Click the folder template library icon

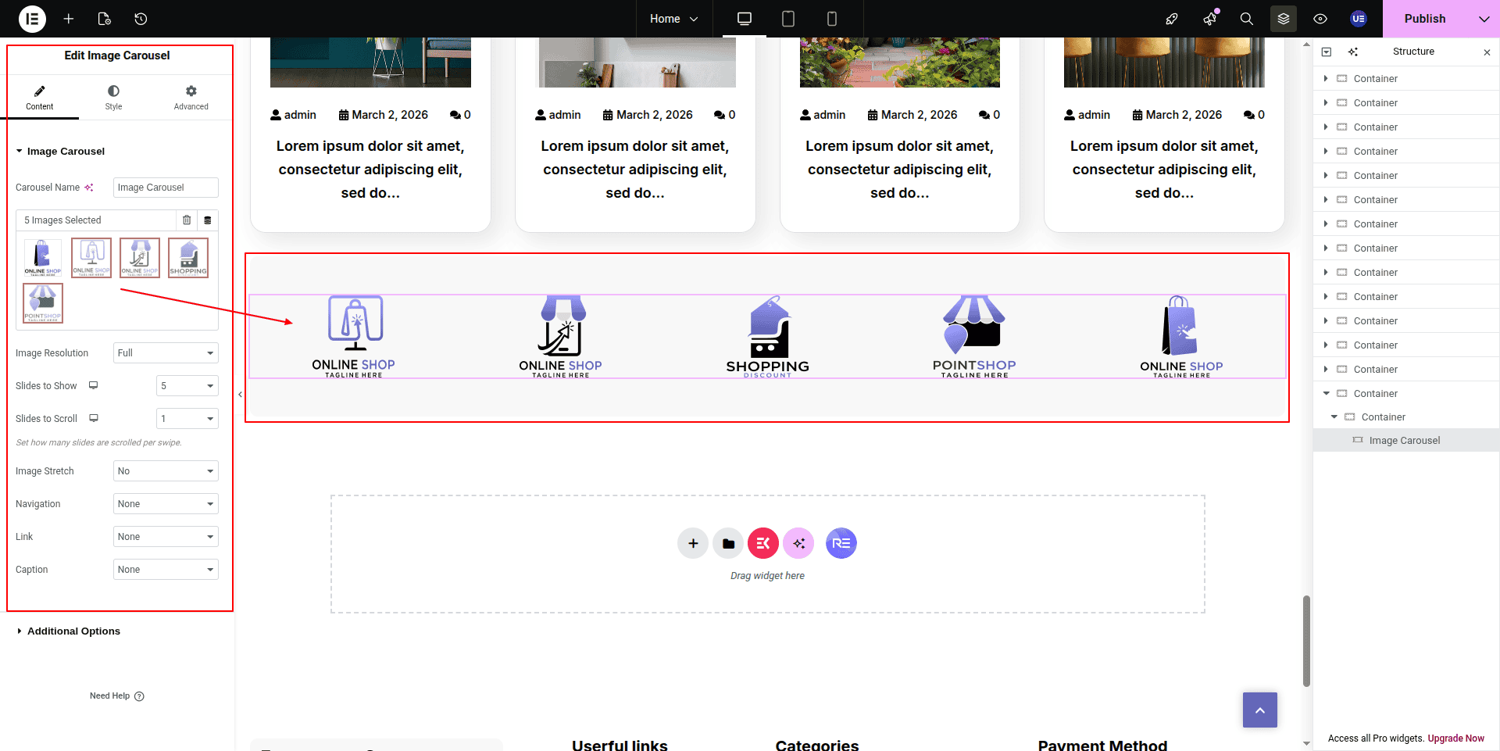click(728, 544)
